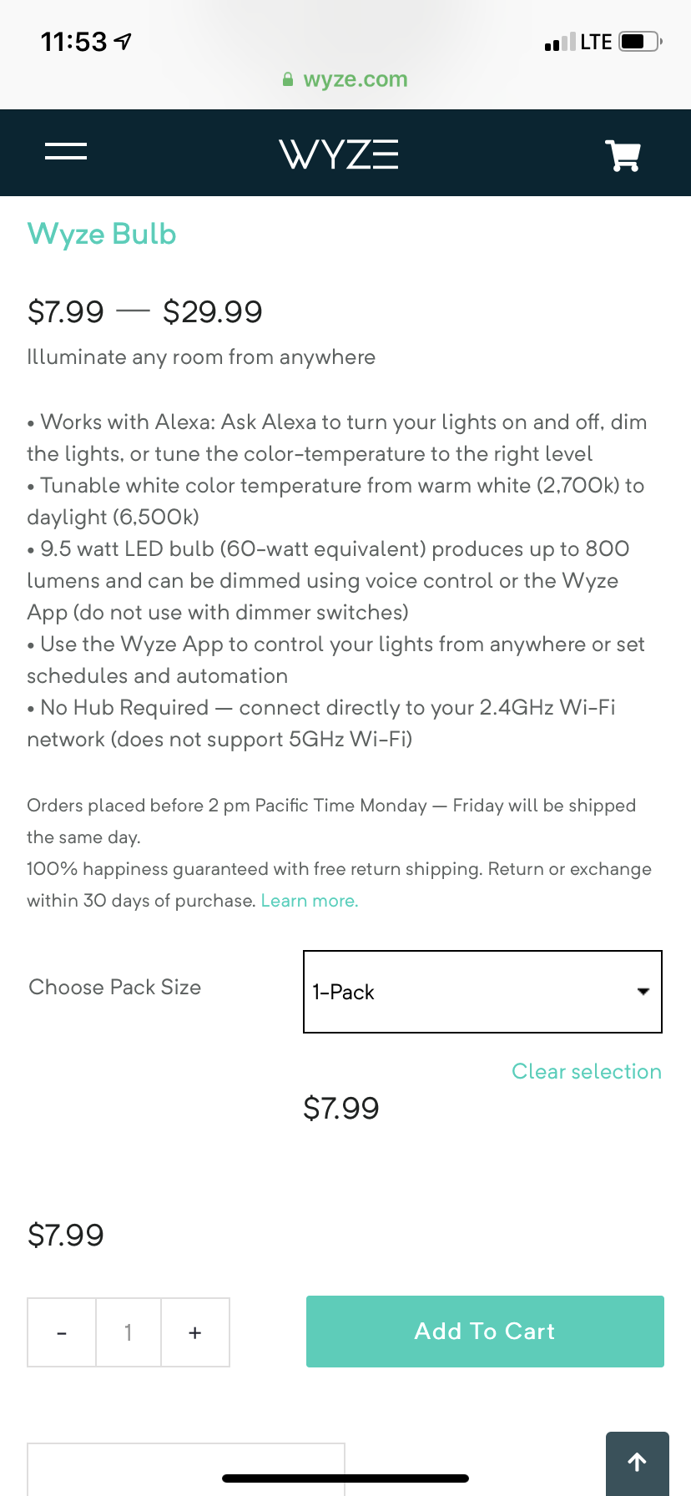Tap the location arrow next to the time

[x=123, y=41]
